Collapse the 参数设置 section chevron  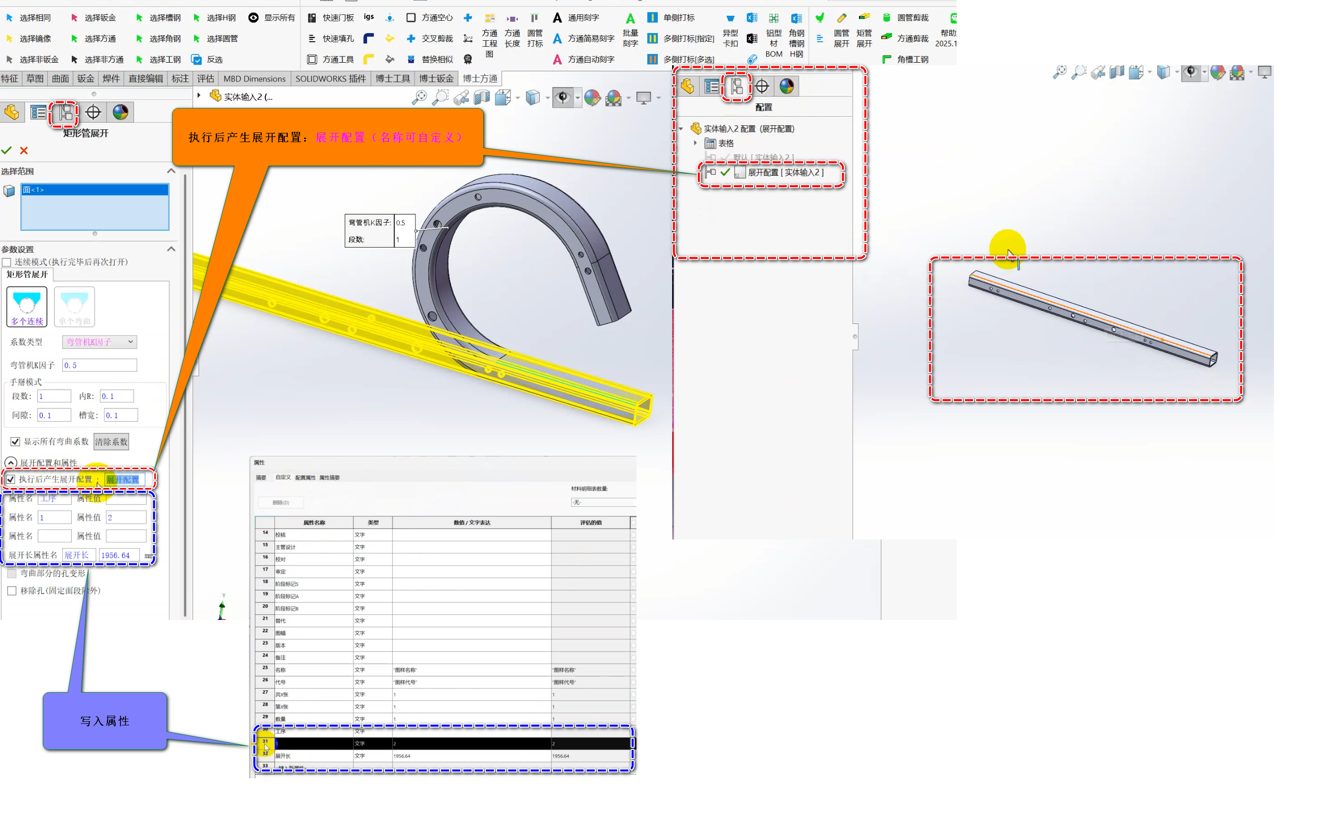click(171, 249)
